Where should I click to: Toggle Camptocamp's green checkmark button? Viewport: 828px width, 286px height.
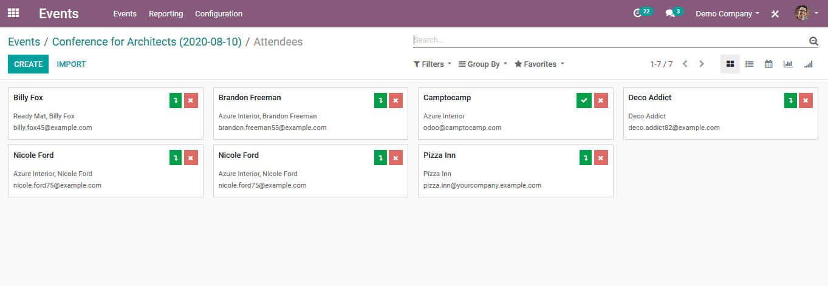[584, 101]
